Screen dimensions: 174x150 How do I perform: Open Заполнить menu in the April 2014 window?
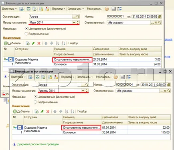tap(85, 77)
